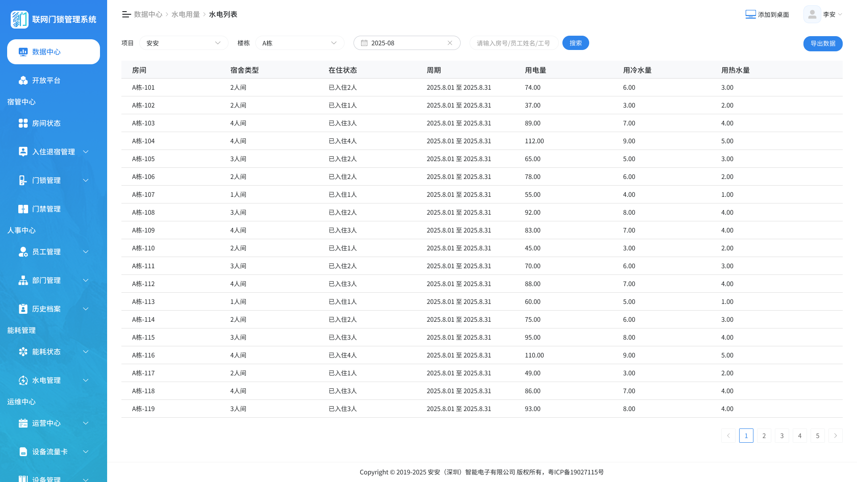Screen dimensions: 857x482
Task: Click the next page arrow
Action: (836, 436)
